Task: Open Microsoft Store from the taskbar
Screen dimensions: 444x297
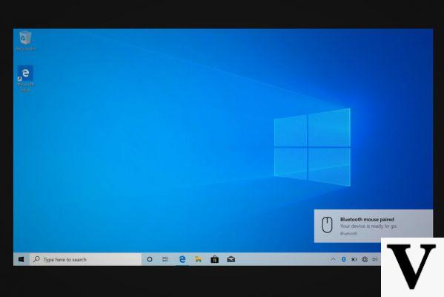Action: pyautogui.click(x=214, y=259)
